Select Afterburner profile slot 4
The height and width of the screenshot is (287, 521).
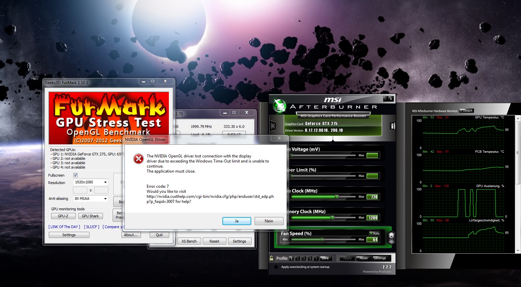tap(310, 258)
